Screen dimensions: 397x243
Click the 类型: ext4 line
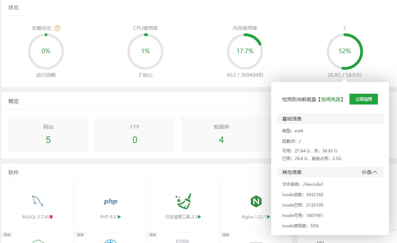tap(292, 131)
